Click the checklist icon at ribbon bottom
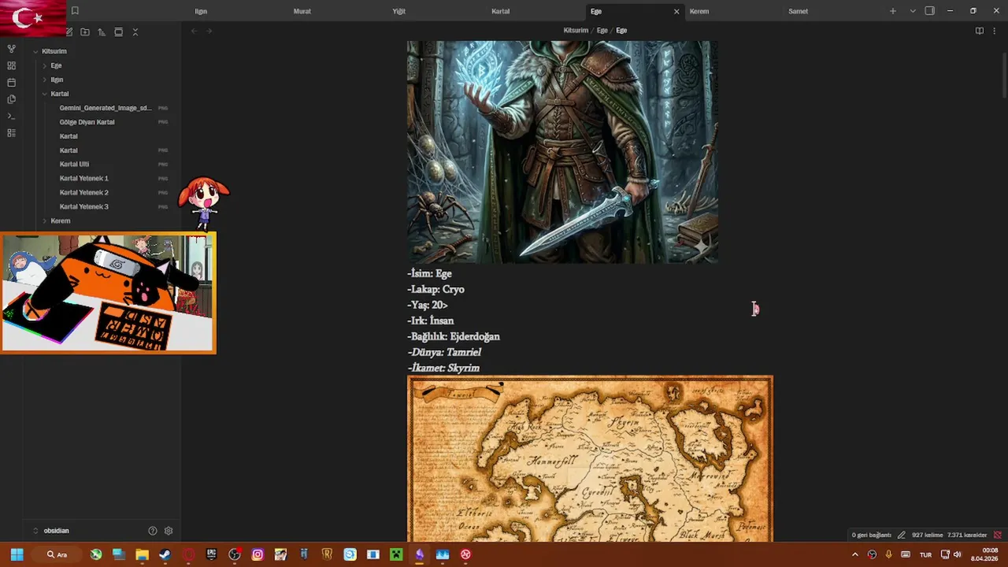The width and height of the screenshot is (1008, 567). point(11,133)
